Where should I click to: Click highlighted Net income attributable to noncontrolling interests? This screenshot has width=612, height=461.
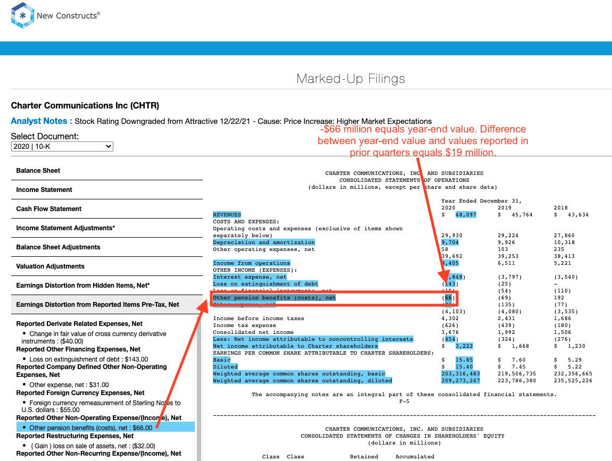click(x=313, y=339)
